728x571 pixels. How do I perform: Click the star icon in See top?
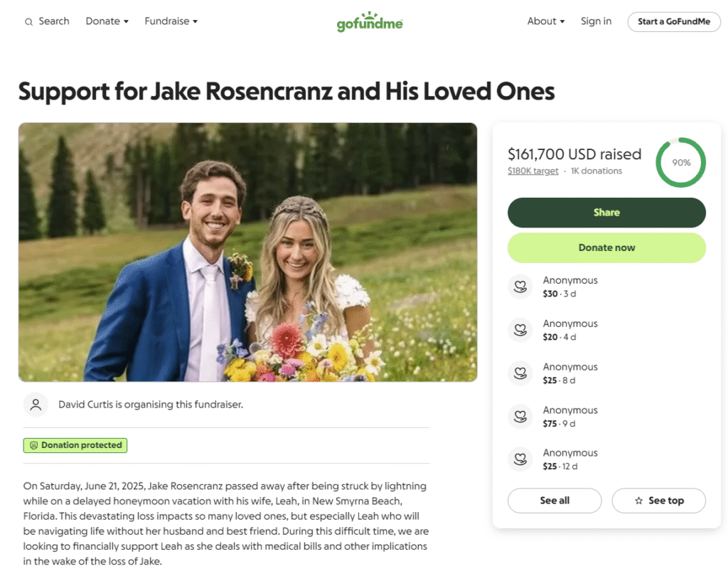point(639,501)
